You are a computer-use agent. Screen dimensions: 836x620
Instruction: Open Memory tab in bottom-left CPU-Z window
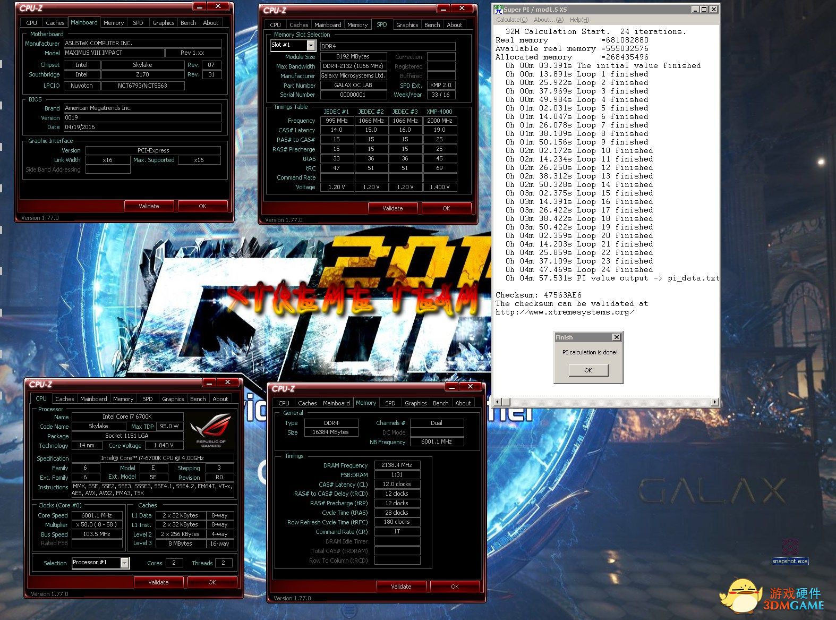click(123, 399)
